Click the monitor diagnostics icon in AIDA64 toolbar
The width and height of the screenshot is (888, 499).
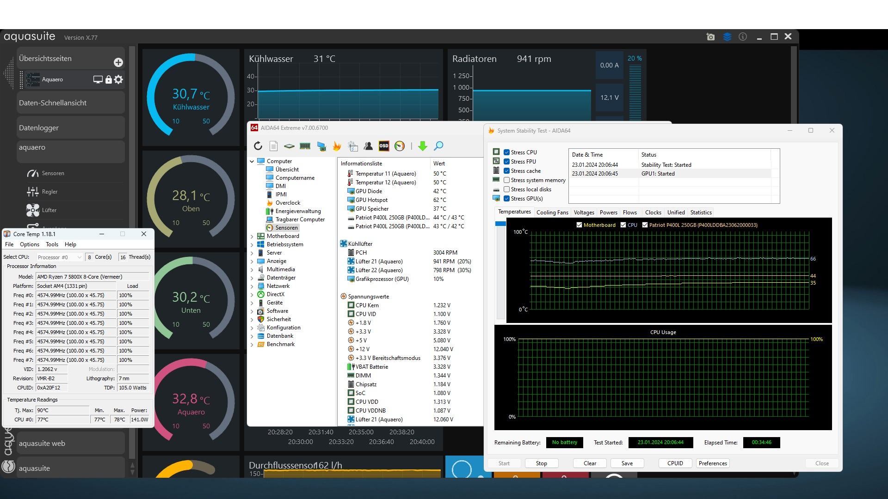click(321, 146)
